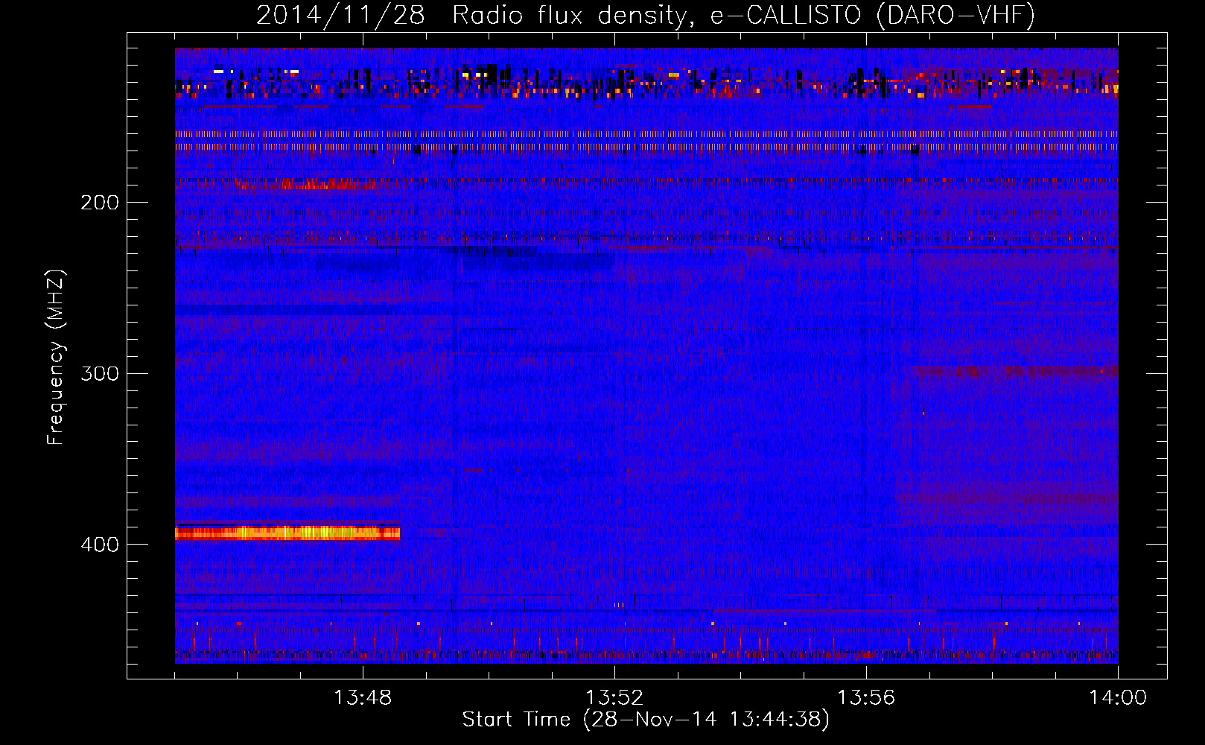Click the 400 frequency tick label

pyautogui.click(x=100, y=545)
